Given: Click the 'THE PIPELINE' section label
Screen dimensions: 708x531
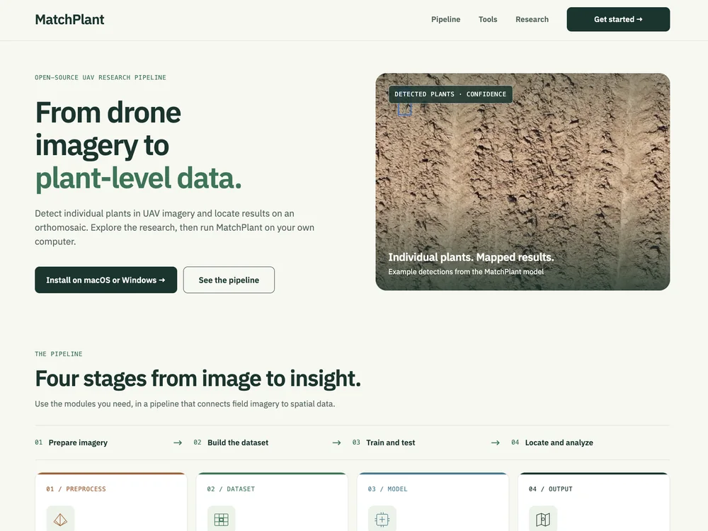Looking at the screenshot, I should click(x=59, y=354).
